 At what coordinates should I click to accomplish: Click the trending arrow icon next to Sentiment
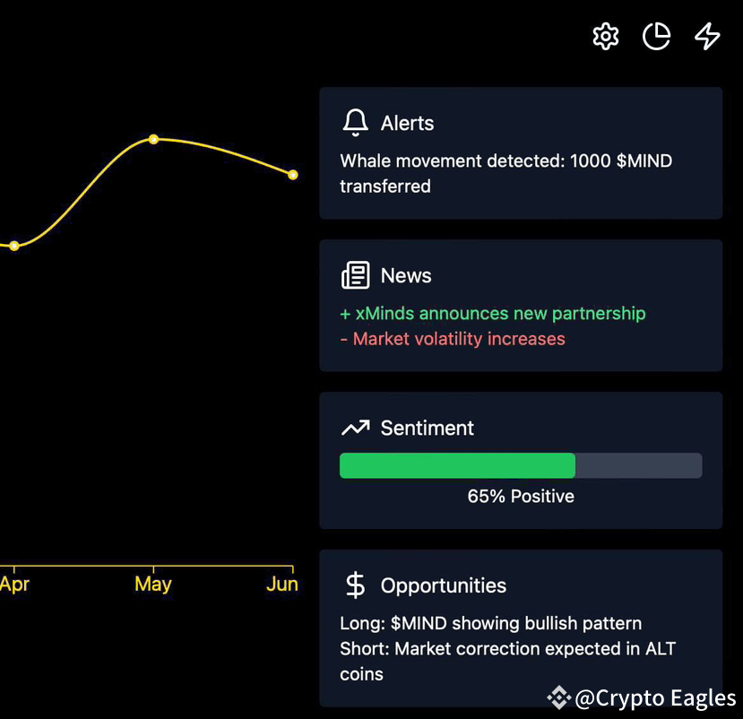tap(356, 428)
